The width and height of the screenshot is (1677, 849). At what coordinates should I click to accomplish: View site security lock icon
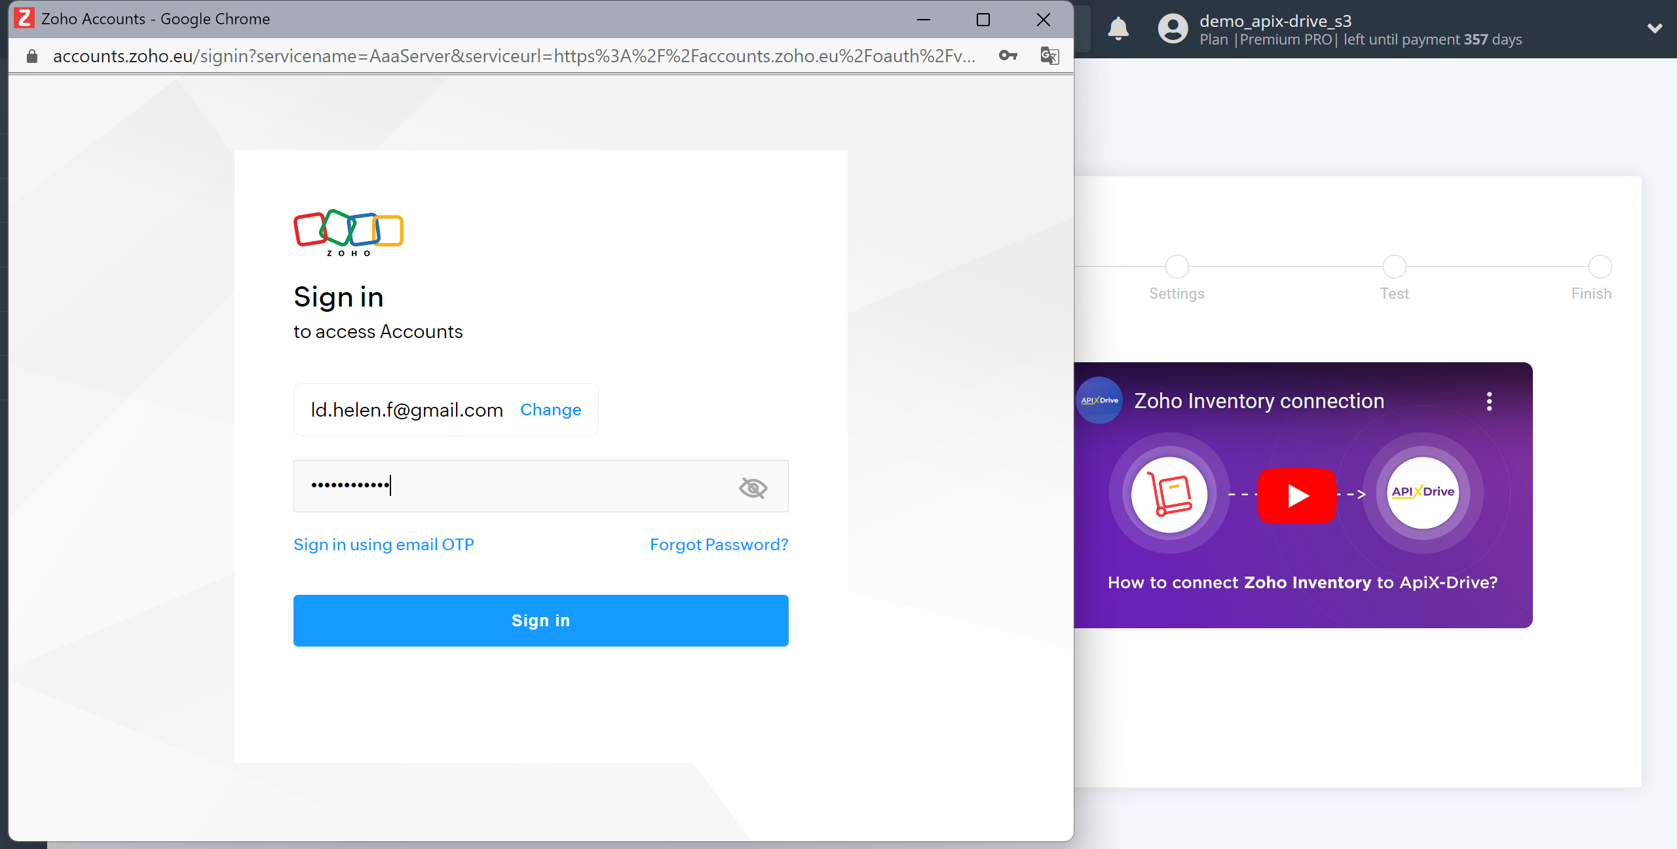click(x=31, y=56)
